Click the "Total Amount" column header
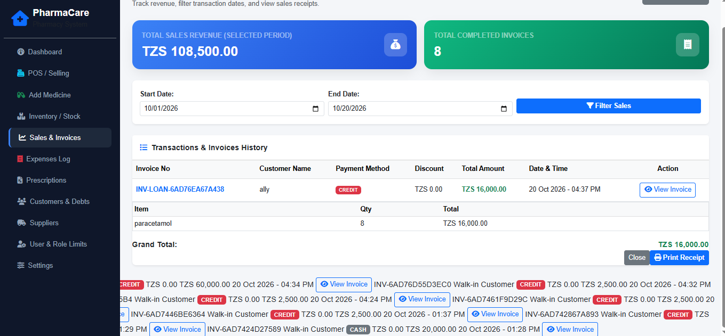This screenshot has height=336, width=725. (483, 169)
